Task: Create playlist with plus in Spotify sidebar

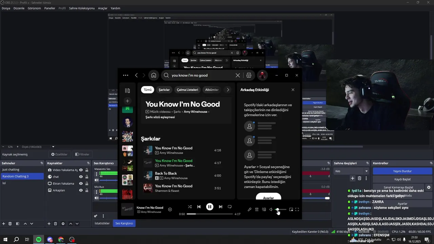Action: click(127, 101)
